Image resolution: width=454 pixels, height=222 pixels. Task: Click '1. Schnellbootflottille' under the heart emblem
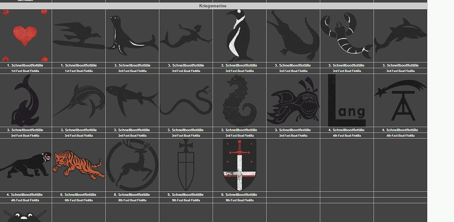25,65
